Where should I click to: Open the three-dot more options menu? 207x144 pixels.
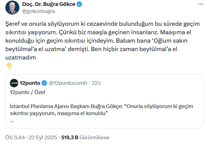click(201, 4)
